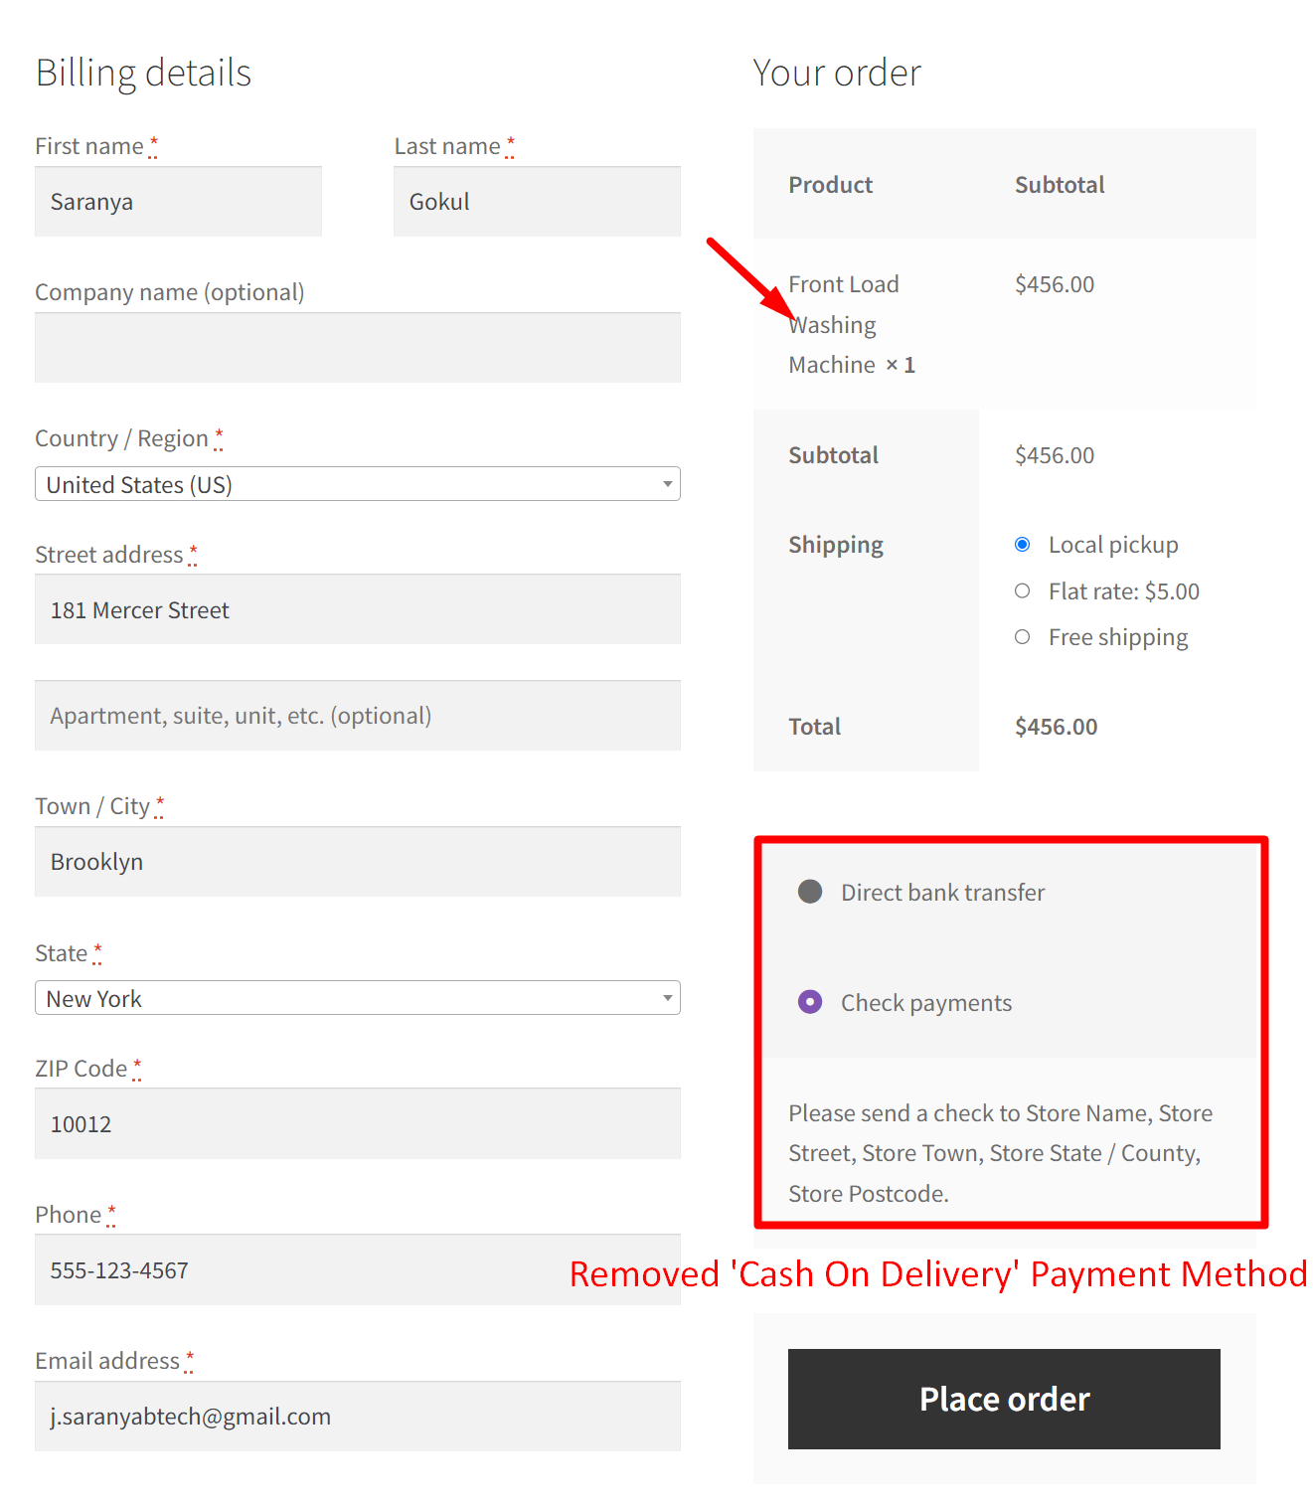
Task: Click the Place order button
Action: tap(1003, 1399)
